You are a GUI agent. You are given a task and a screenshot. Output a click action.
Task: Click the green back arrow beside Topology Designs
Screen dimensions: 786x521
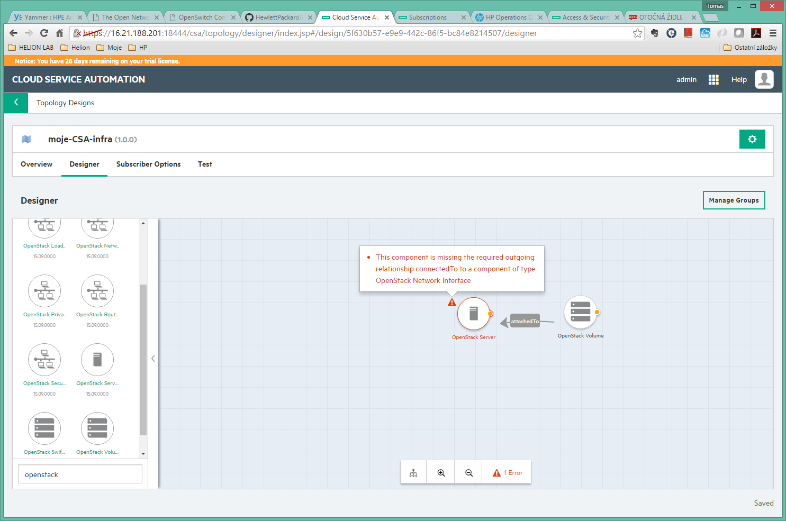pyautogui.click(x=16, y=103)
